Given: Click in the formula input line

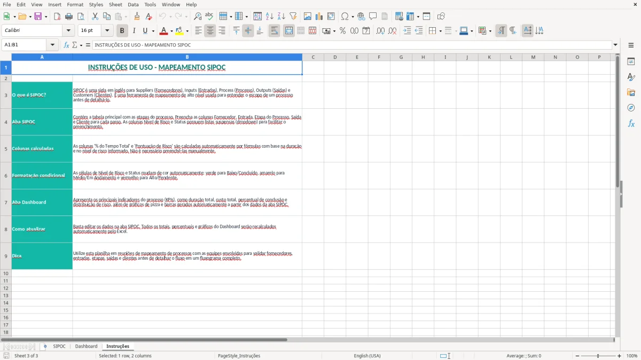Looking at the screenshot, I should (351, 45).
